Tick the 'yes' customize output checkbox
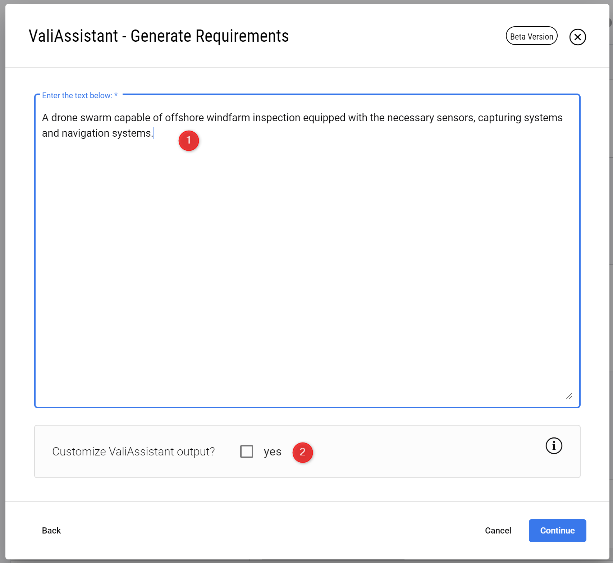Image resolution: width=613 pixels, height=563 pixels. click(x=247, y=451)
